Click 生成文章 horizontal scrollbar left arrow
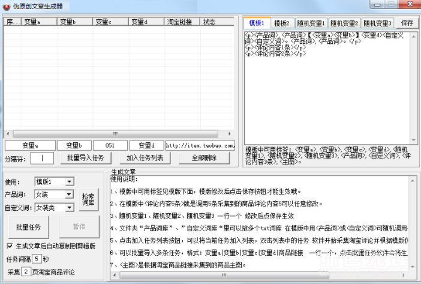Screen dimensions: 421x284 click(115, 275)
